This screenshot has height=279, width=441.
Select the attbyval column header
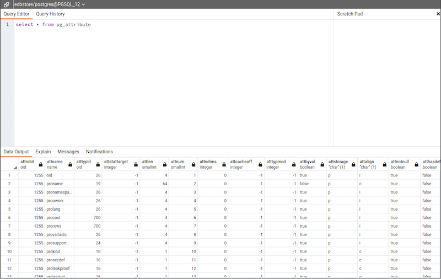coord(312,164)
